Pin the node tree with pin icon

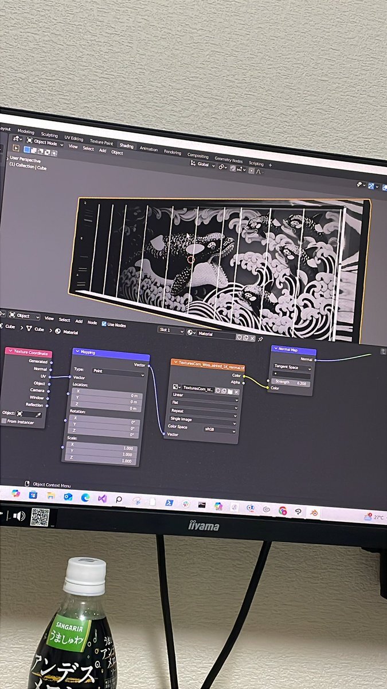tap(260, 339)
